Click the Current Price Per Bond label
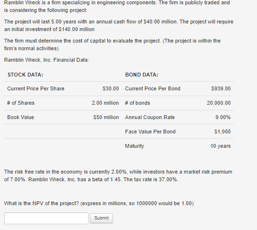Screen dimensions: 257x230 [153, 88]
